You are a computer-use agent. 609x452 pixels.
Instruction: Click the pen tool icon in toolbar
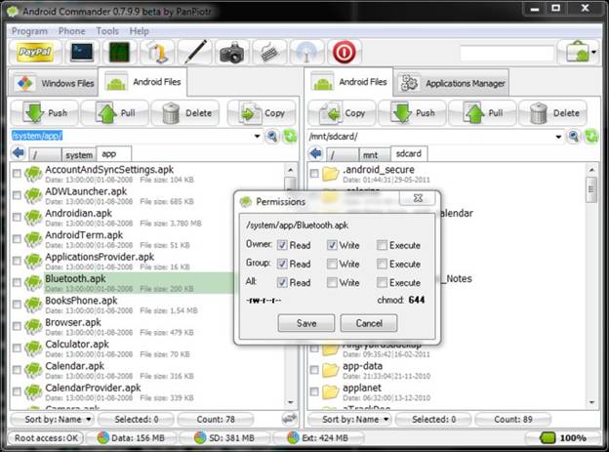click(196, 52)
